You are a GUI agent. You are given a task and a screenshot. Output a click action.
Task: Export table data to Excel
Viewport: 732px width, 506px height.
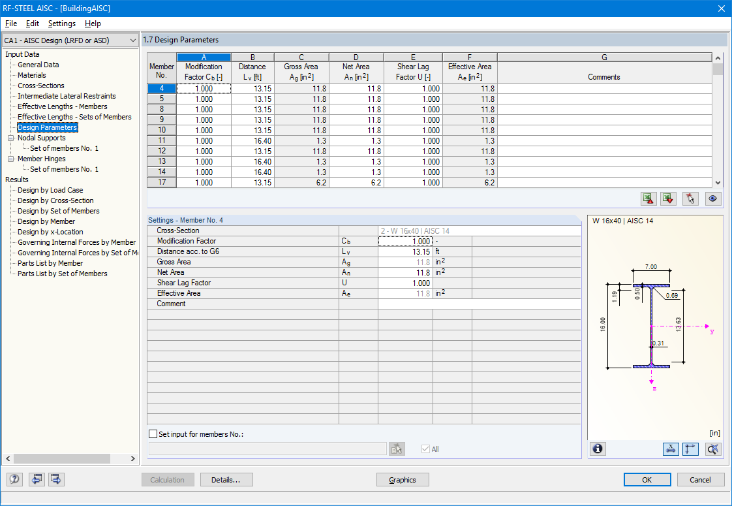coord(668,198)
